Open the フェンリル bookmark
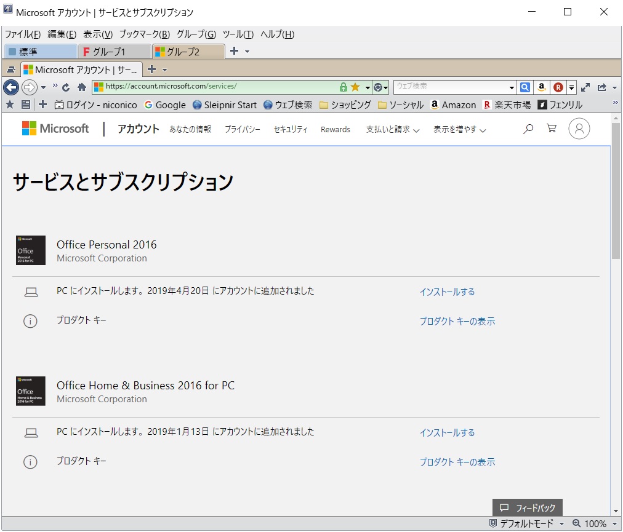The width and height of the screenshot is (623, 532). pos(560,105)
